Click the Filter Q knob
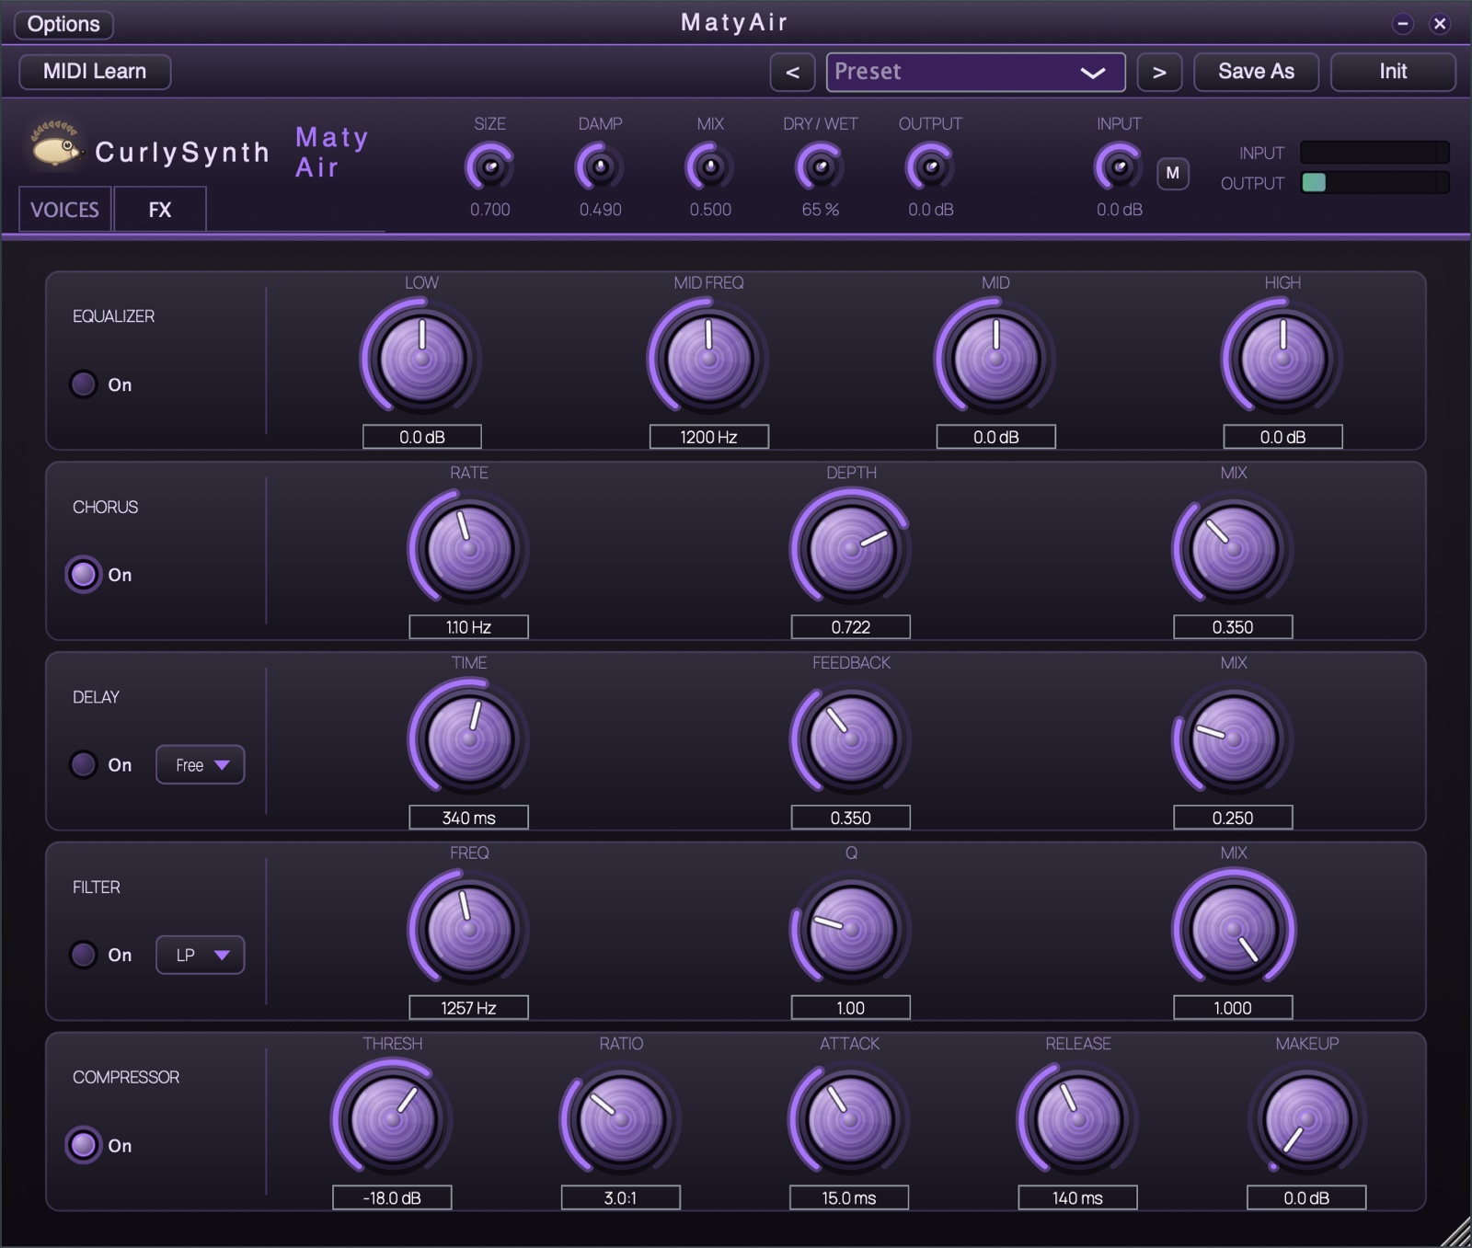This screenshot has height=1248, width=1472. click(851, 930)
